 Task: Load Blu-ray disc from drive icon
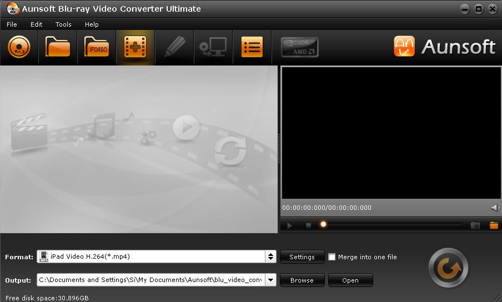19,47
